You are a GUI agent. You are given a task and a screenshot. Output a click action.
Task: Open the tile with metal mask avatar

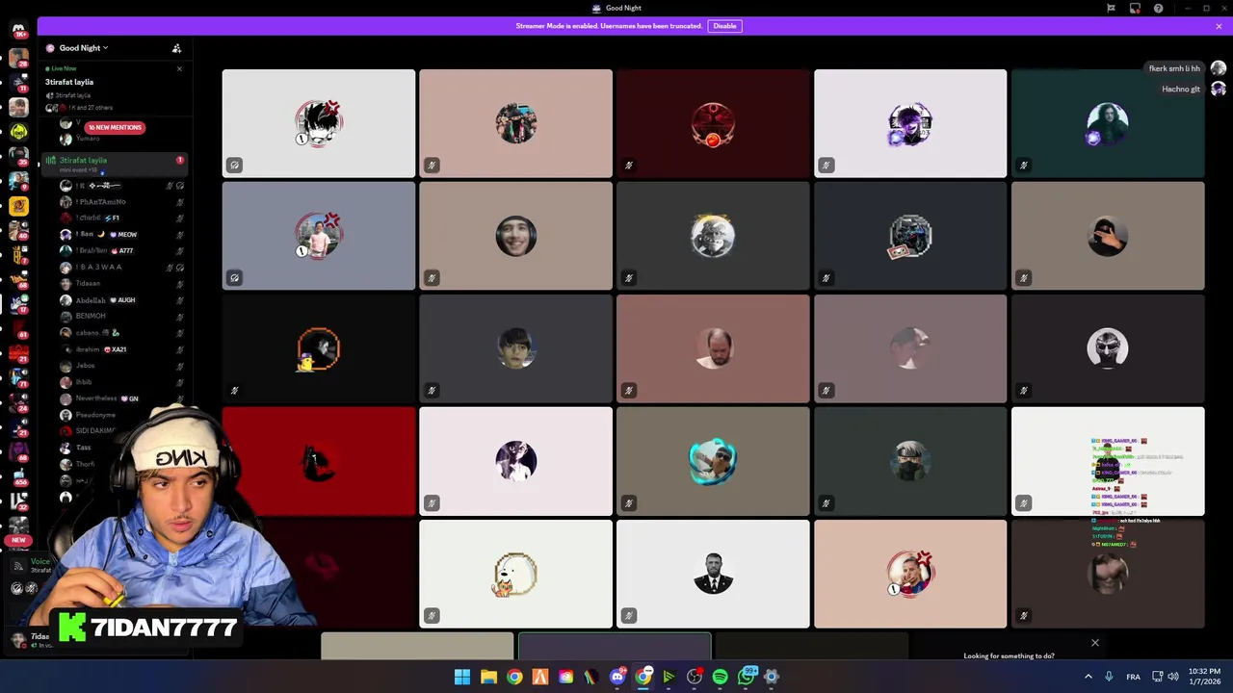[x=1108, y=348]
